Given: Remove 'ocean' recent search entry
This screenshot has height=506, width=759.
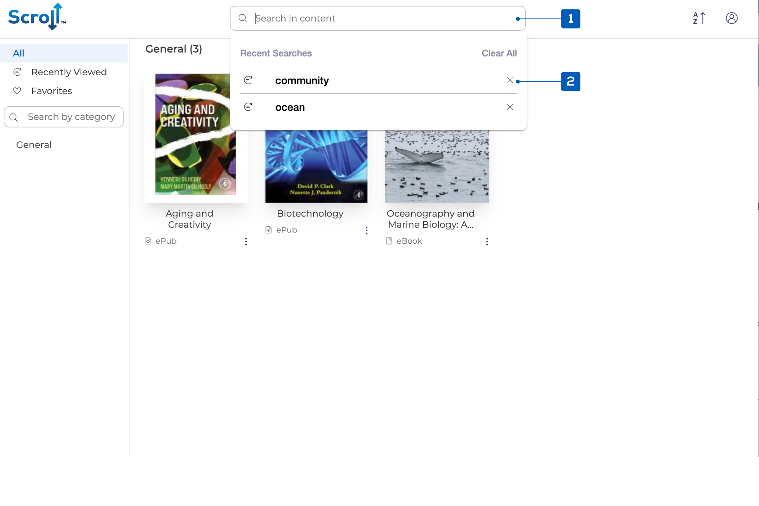Looking at the screenshot, I should (x=509, y=107).
